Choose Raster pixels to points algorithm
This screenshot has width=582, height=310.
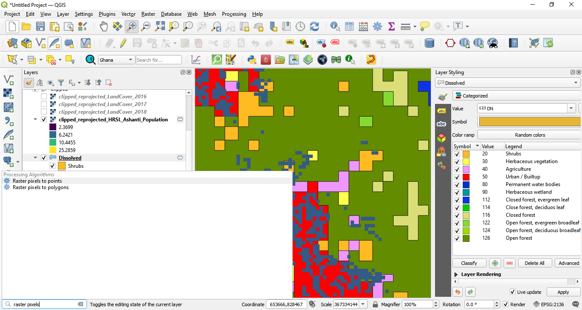click(147, 181)
